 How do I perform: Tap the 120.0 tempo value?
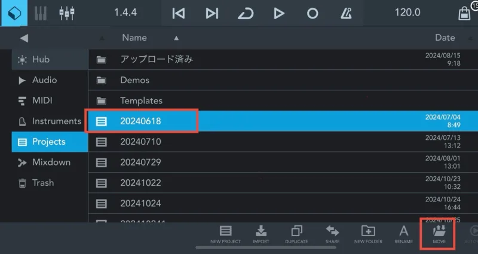point(407,13)
